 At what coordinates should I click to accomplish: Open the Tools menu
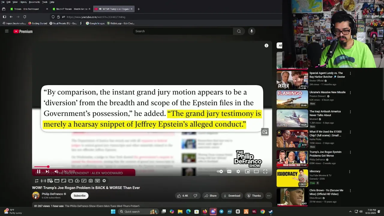pos(44,2)
